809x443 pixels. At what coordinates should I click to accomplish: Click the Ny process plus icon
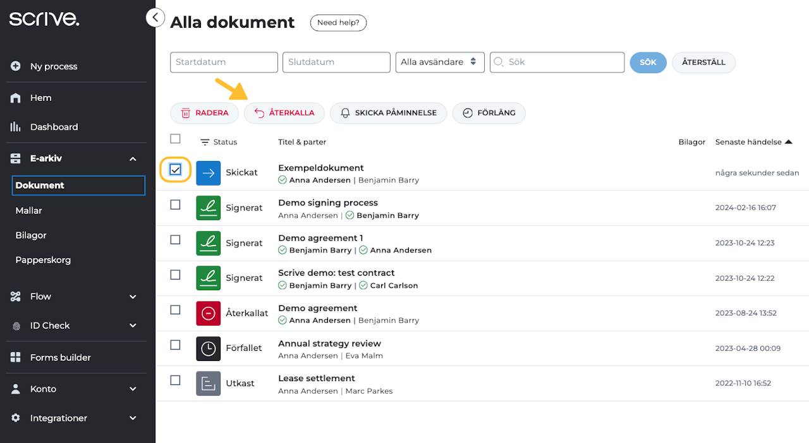(16, 66)
